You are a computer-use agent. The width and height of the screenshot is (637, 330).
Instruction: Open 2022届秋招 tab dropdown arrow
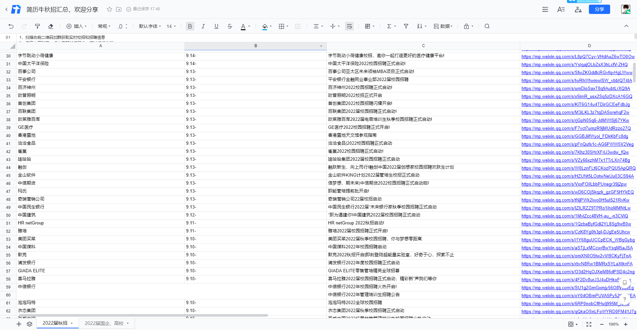point(71,323)
